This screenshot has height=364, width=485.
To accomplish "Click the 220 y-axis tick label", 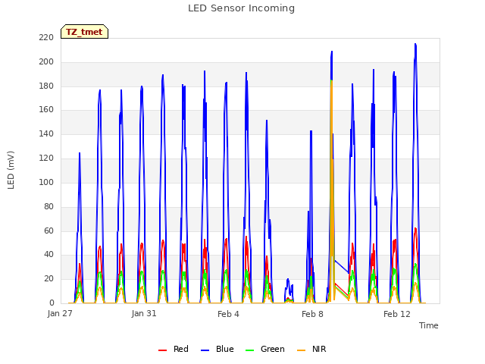I will coord(46,37).
